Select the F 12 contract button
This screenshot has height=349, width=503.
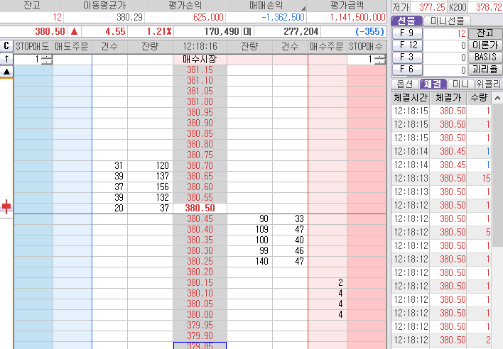point(407,45)
